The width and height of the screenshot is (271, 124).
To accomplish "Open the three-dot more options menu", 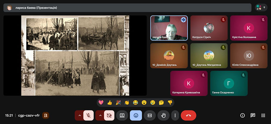I will (x=175, y=115).
